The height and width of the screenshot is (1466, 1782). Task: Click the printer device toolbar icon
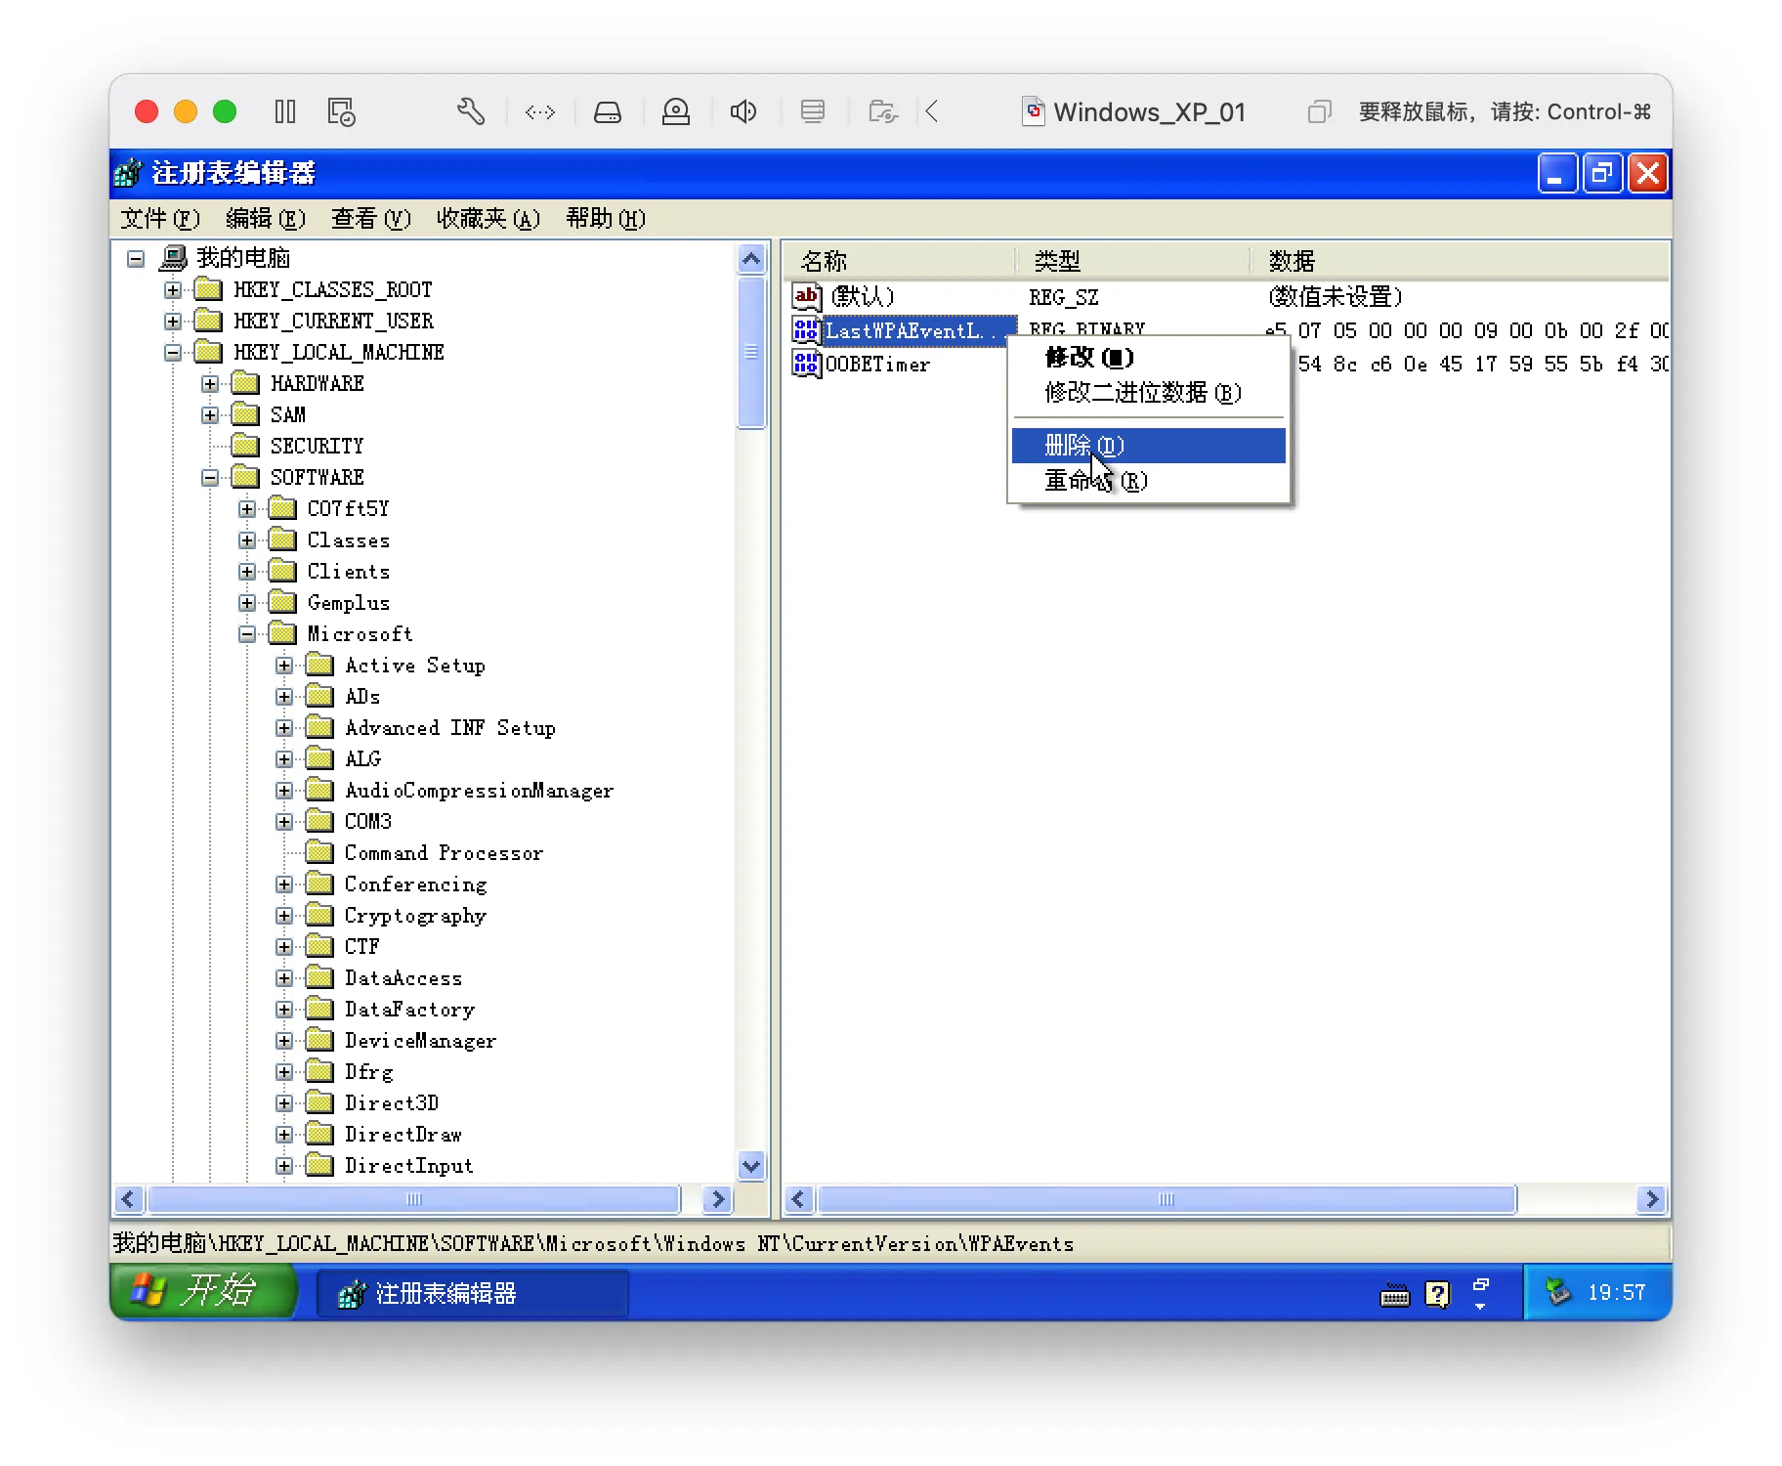tap(812, 111)
